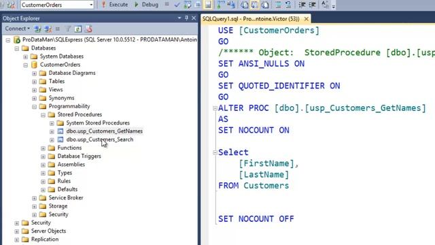This screenshot has width=435, height=245.
Task: Uncomment the selected lines icon
Action: tap(288, 5)
